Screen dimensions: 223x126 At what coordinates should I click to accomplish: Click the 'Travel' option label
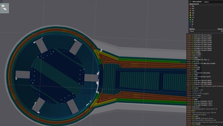click(192, 31)
